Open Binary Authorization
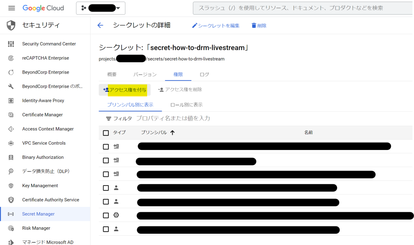Viewport: 414px width, 245px height. (x=43, y=157)
